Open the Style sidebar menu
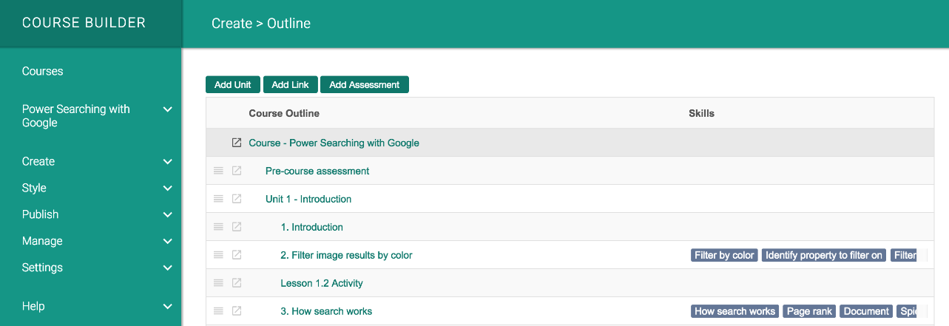 (34, 188)
